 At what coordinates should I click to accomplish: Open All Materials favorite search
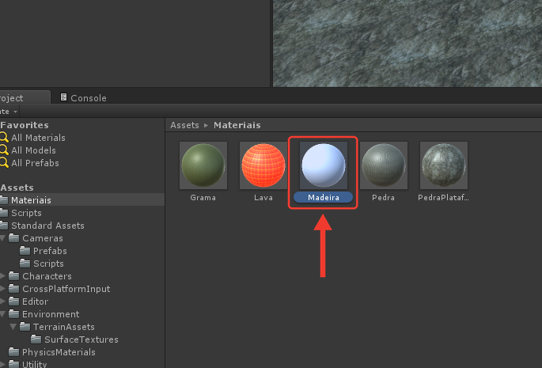click(x=38, y=138)
